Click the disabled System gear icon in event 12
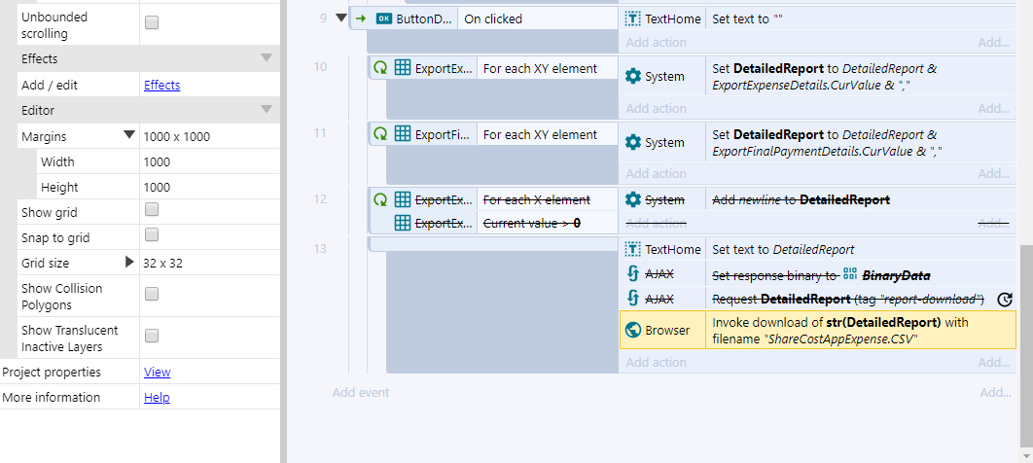Image resolution: width=1033 pixels, height=463 pixels. coord(632,199)
